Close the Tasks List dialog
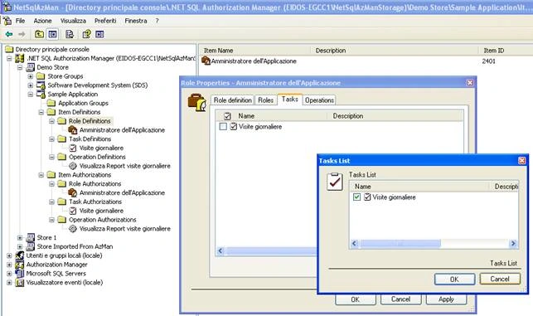 521,161
